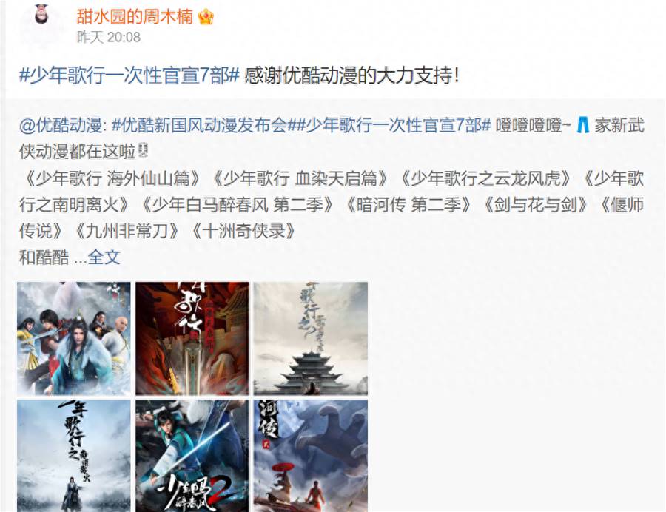
Task: Open the top hashtag #少年歌行一次性官宣7部#
Action: point(129,75)
